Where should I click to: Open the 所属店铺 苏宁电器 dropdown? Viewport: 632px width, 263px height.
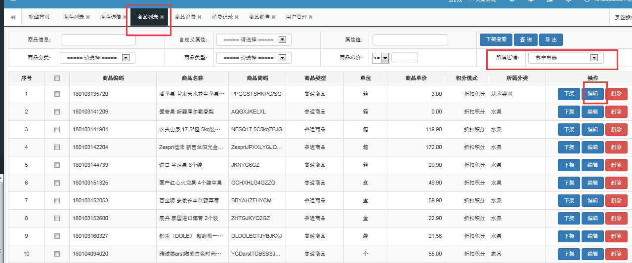click(x=566, y=58)
